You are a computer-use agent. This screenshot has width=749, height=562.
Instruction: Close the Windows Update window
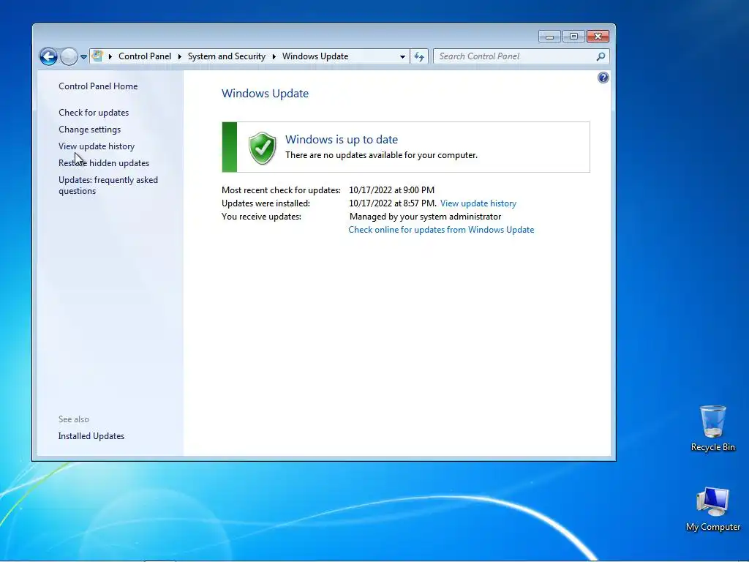[598, 37]
